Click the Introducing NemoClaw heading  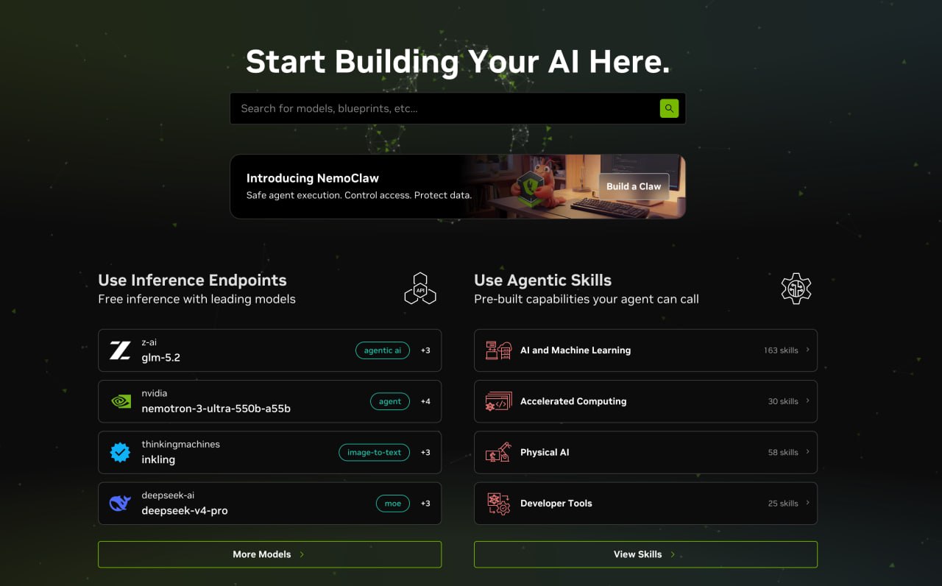coord(313,178)
